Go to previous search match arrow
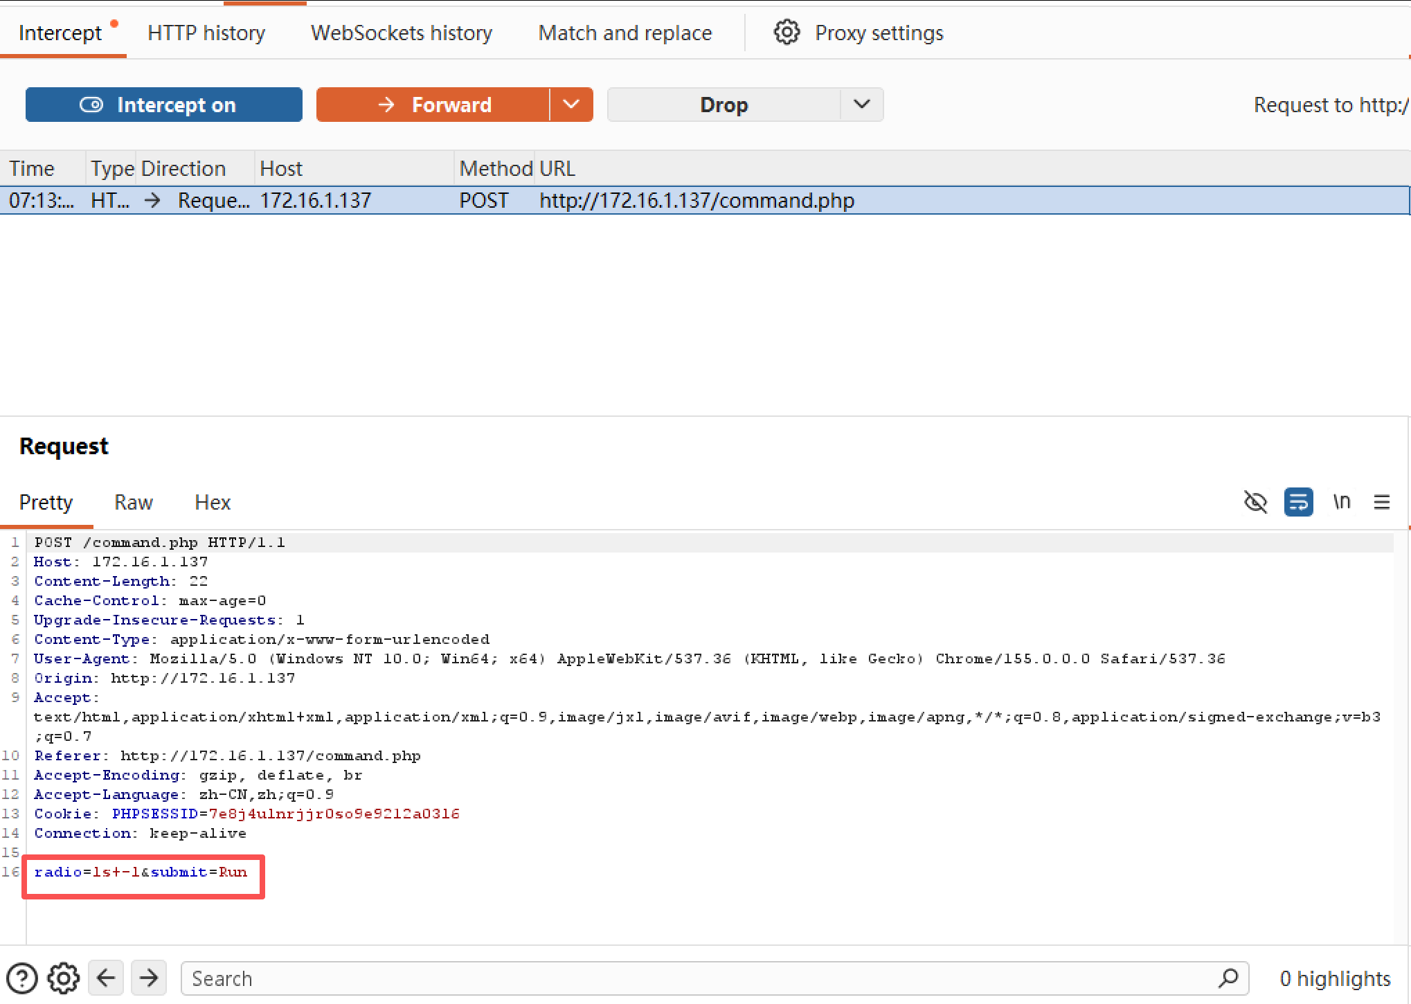This screenshot has width=1411, height=1004. pos(106,978)
